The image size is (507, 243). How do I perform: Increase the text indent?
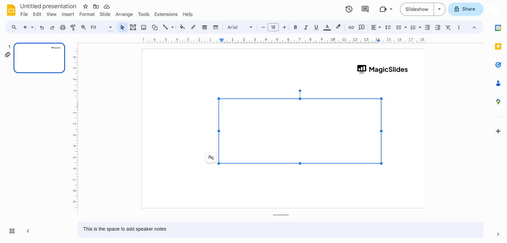tap(438, 27)
